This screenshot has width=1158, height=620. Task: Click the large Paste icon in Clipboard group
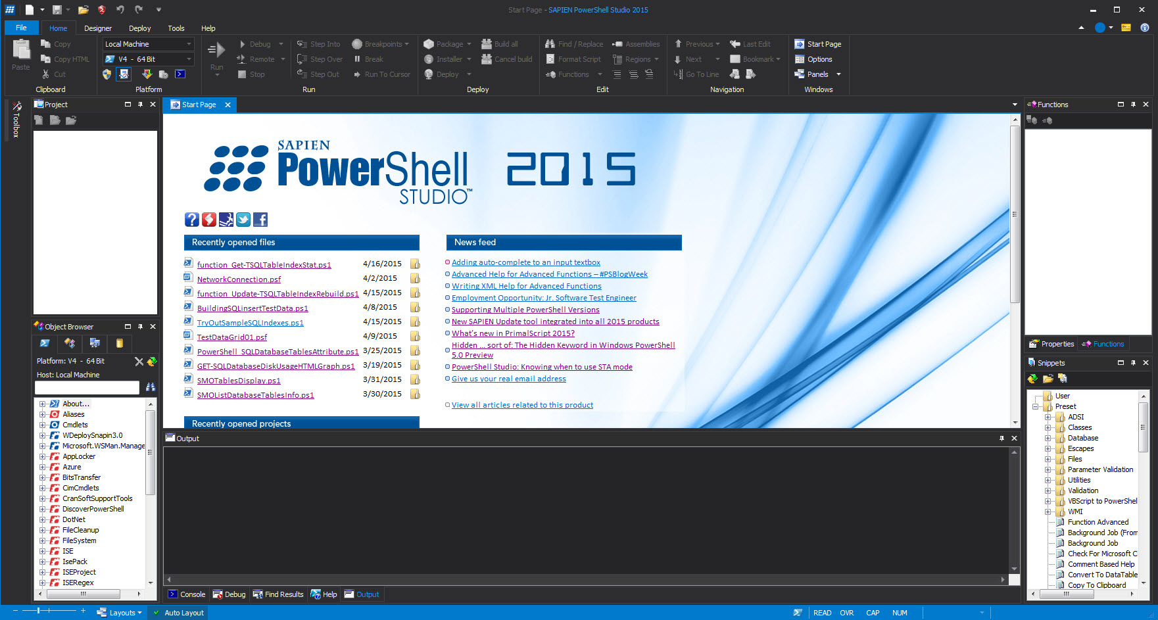pos(21,50)
